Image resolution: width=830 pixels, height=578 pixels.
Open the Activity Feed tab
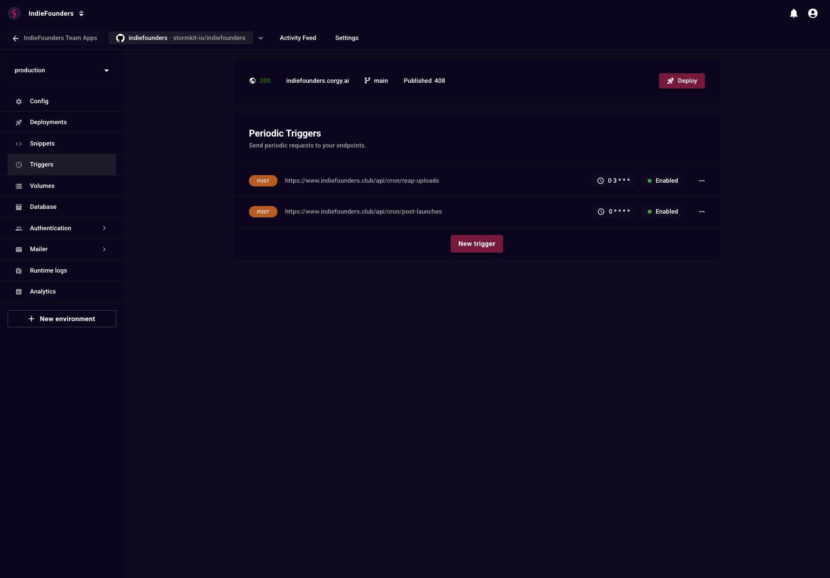coord(298,38)
